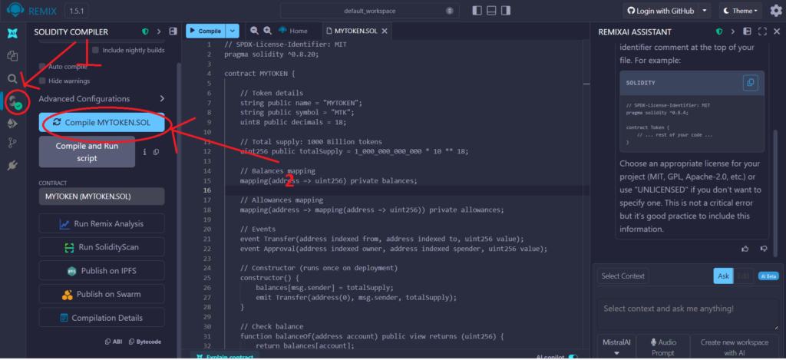
Task: Open Deploy & run transactions icon
Action: 12,122
